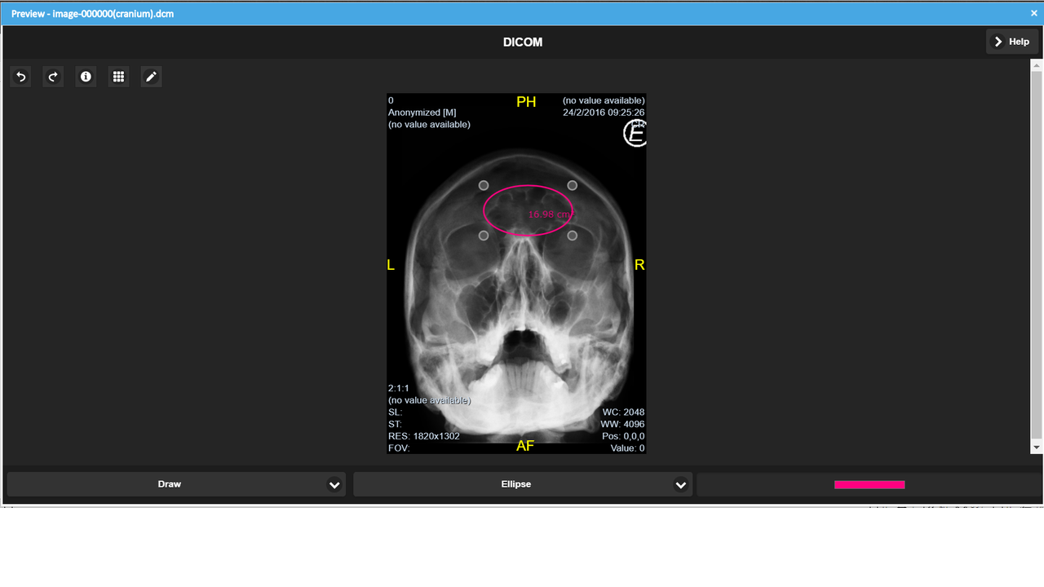Click the Undo icon in the toolbar

pyautogui.click(x=20, y=76)
